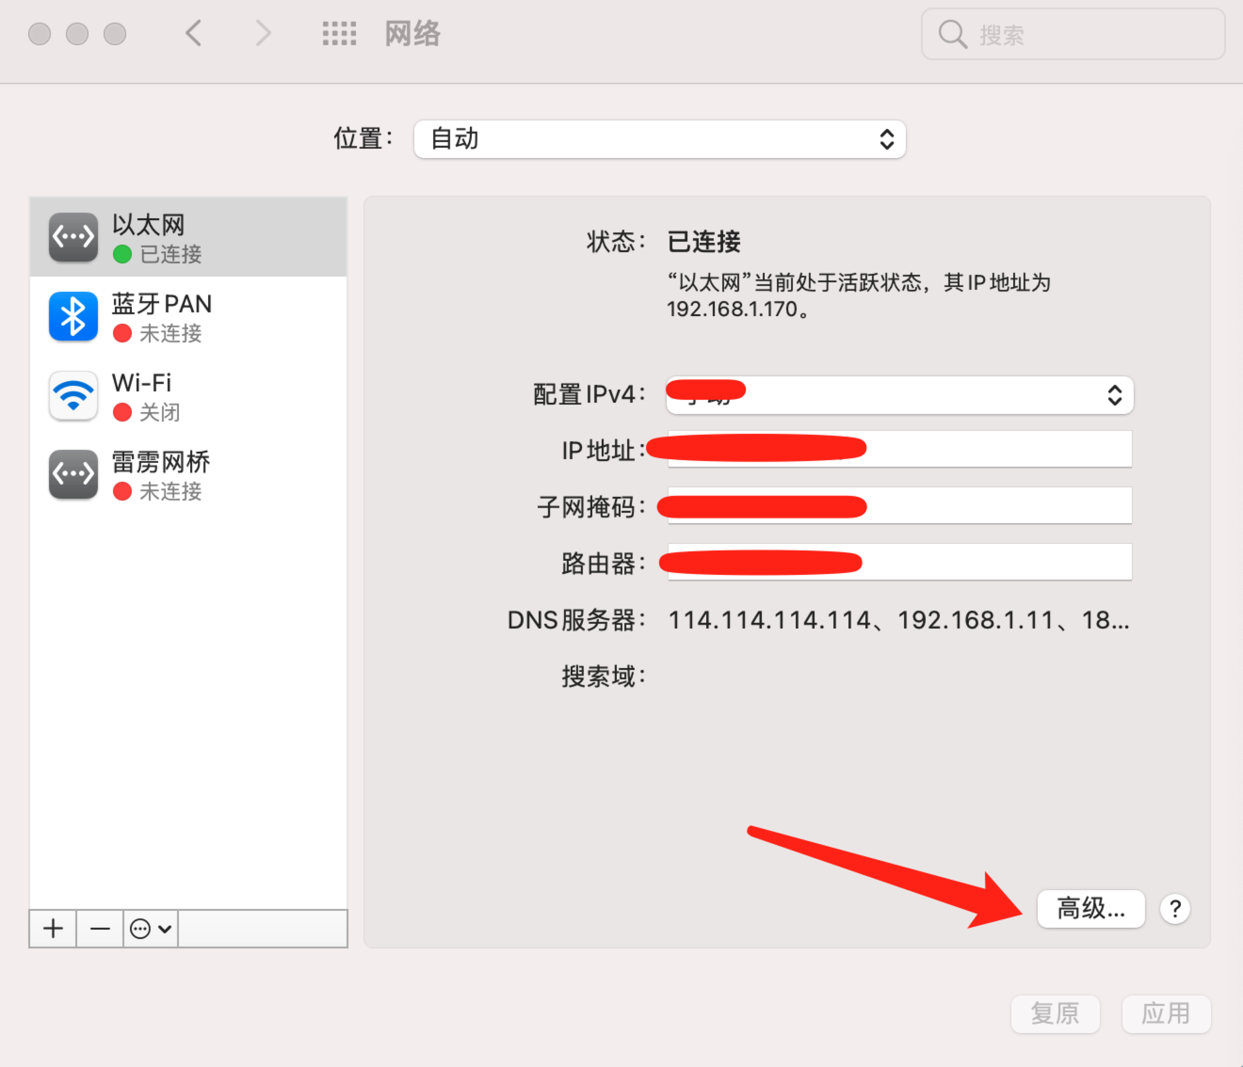Open the service action menu with ellipsis

[151, 929]
